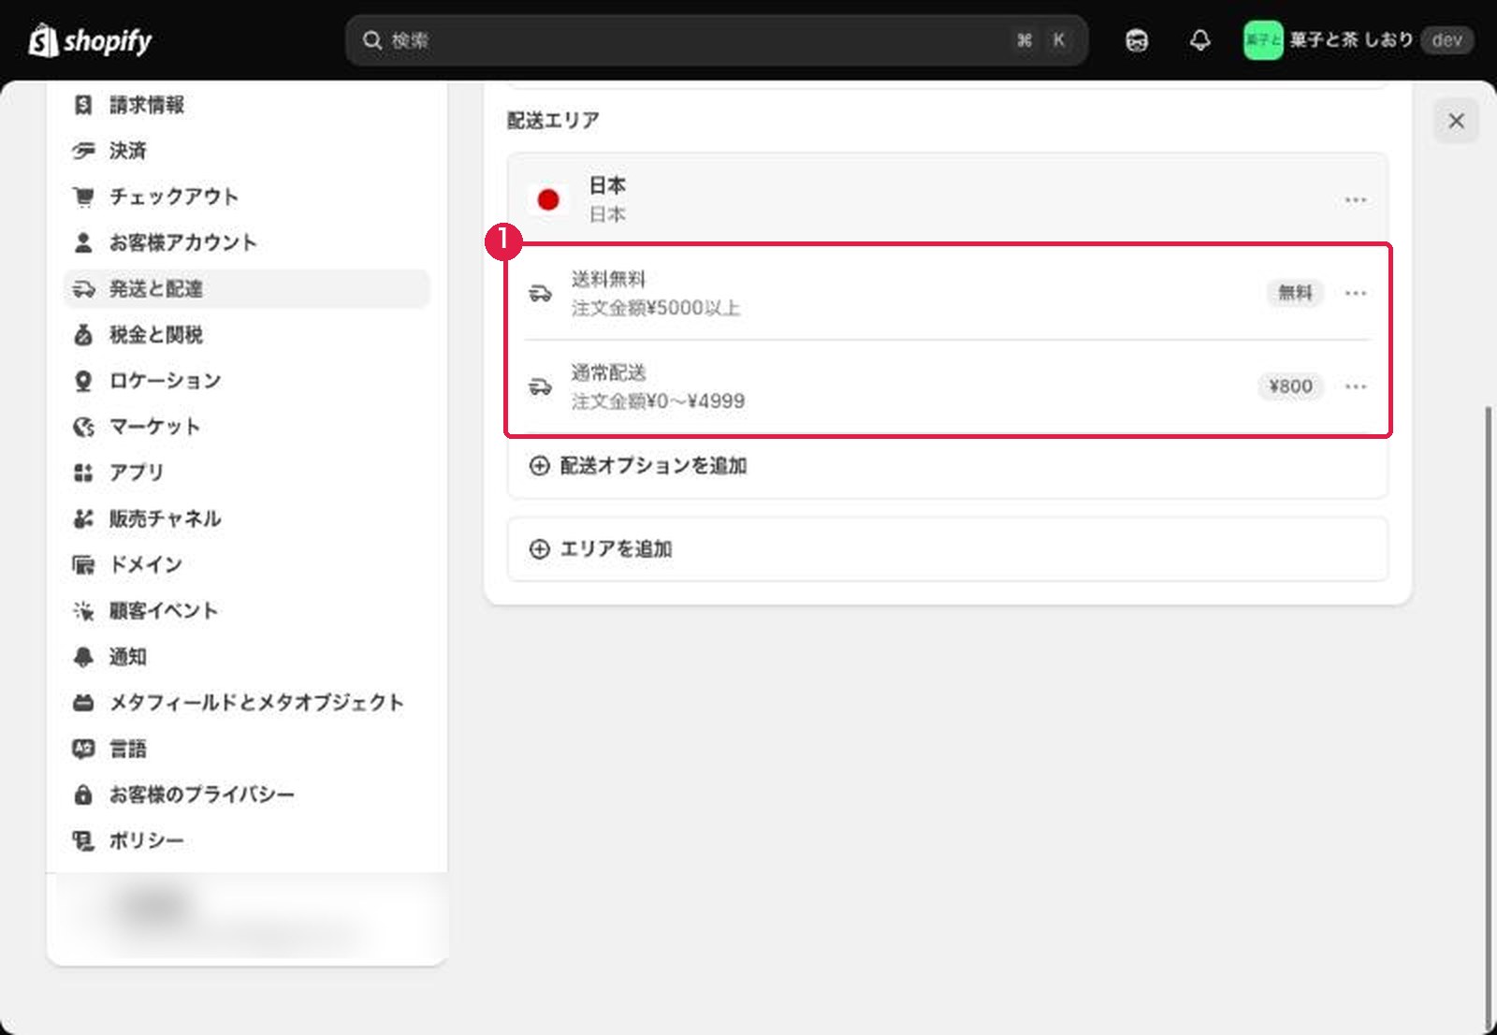Open 請求情報 settings page

point(246,105)
